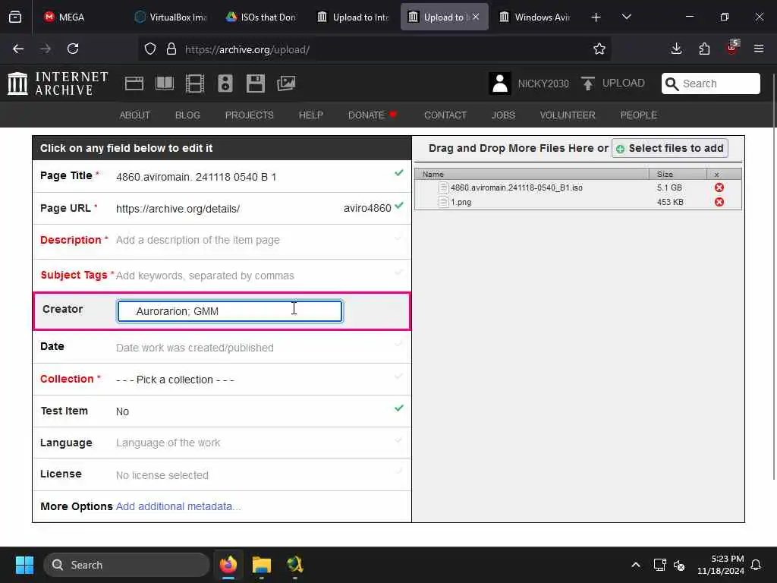
Task: Click the UPLOAD arrow icon
Action: pos(588,84)
